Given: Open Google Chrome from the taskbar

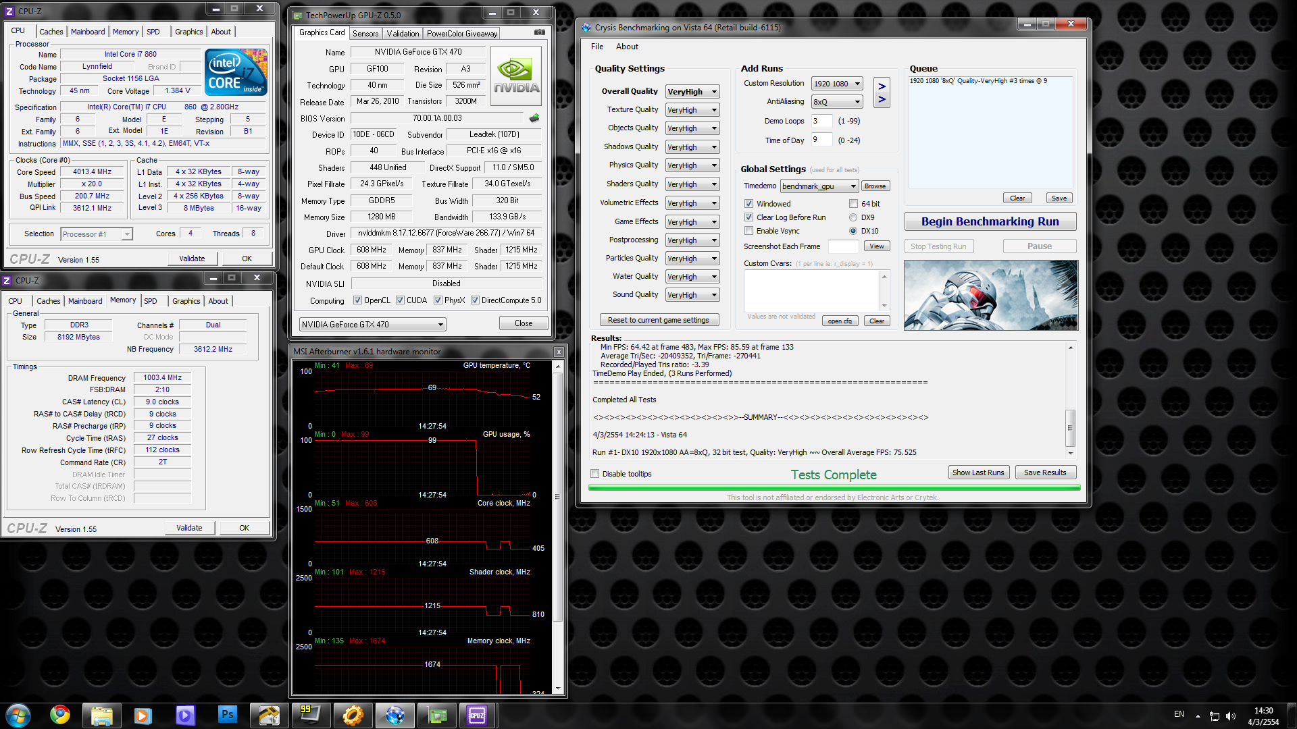Looking at the screenshot, I should pyautogui.click(x=60, y=714).
